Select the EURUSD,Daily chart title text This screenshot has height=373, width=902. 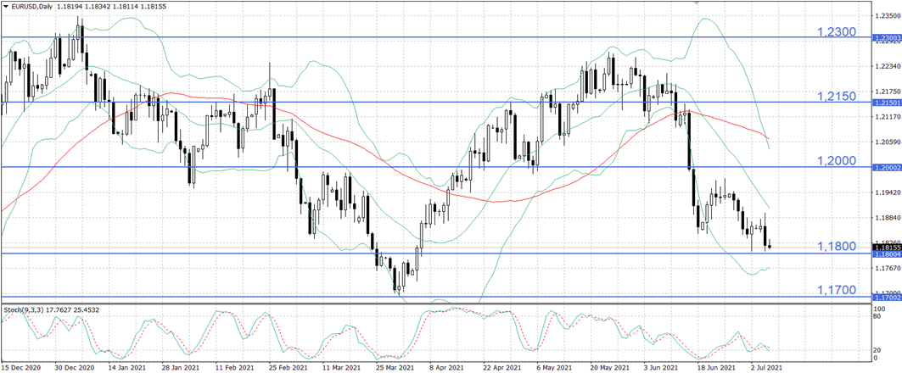point(33,6)
